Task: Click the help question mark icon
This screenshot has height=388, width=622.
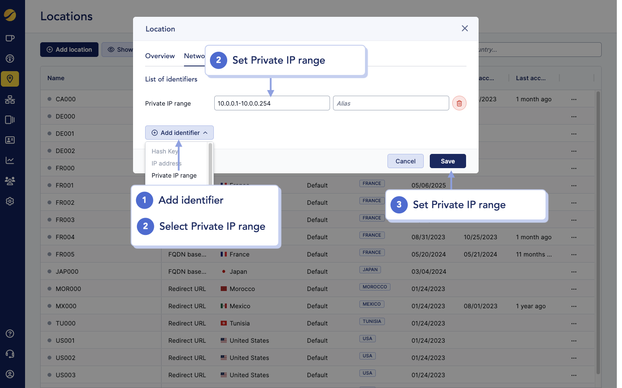Action: [x=10, y=334]
